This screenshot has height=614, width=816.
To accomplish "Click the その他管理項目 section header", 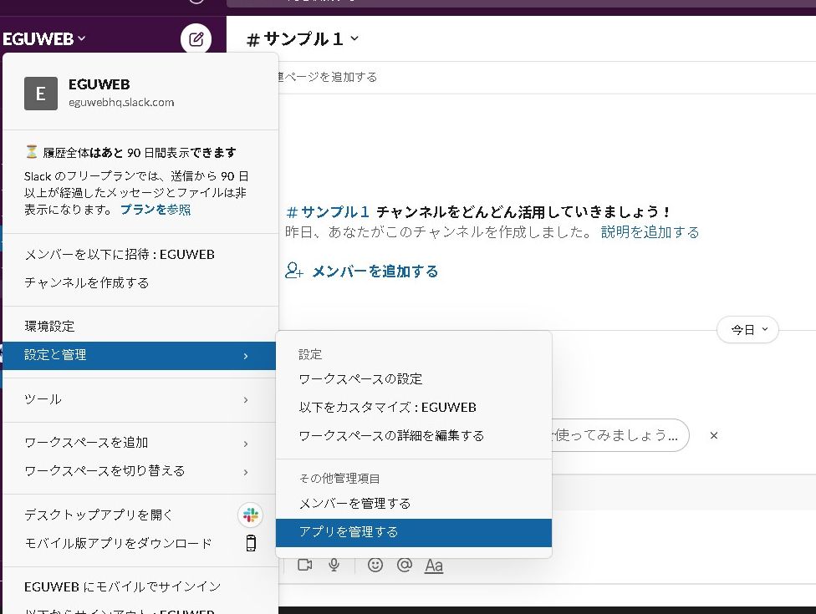I will 339,479.
